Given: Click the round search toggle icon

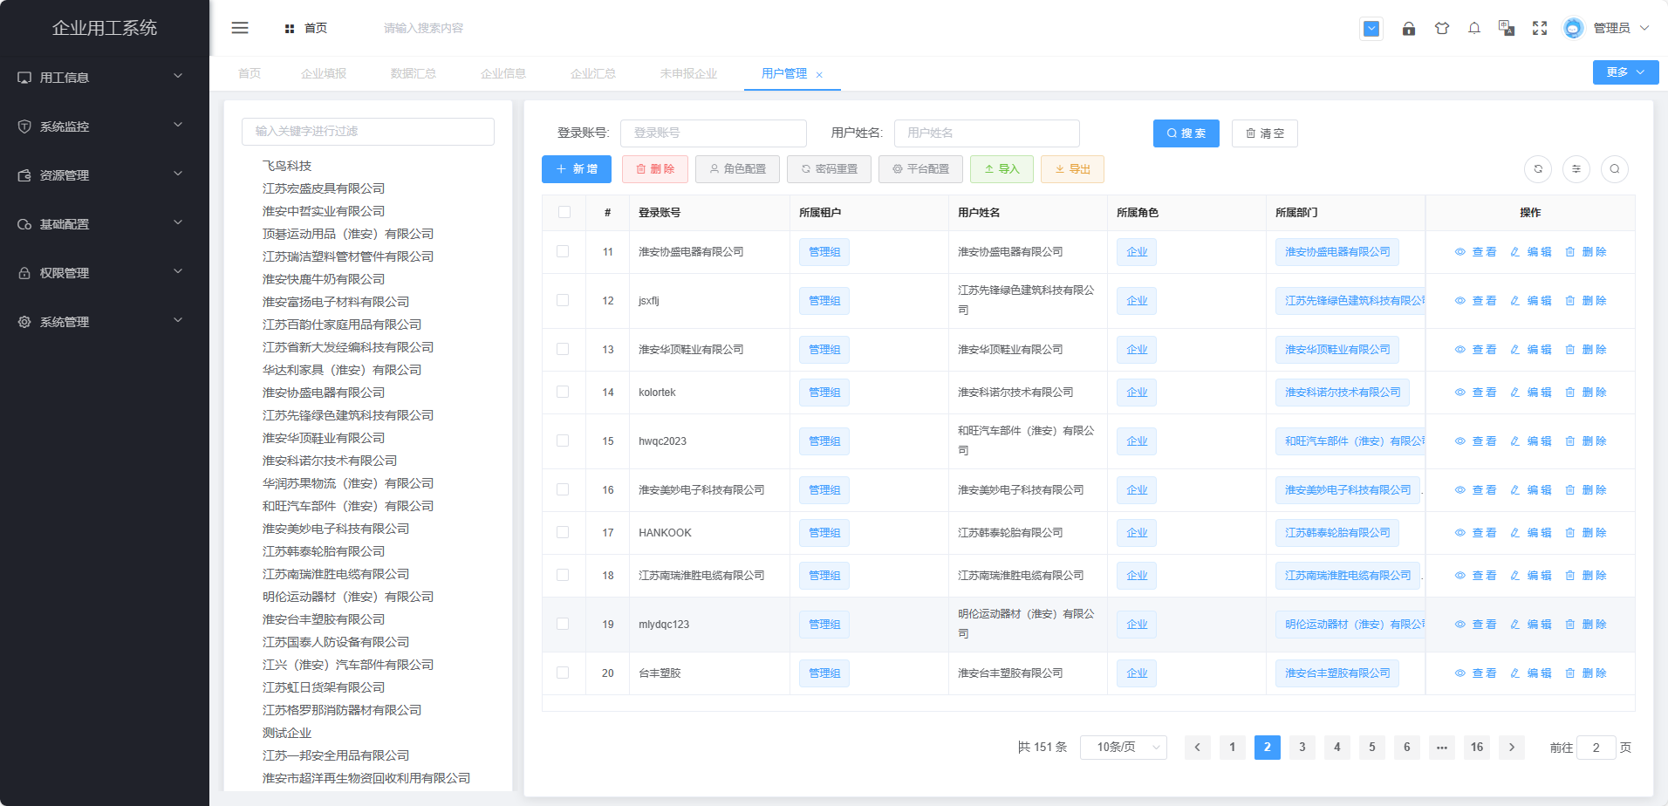Looking at the screenshot, I should pyautogui.click(x=1614, y=169).
